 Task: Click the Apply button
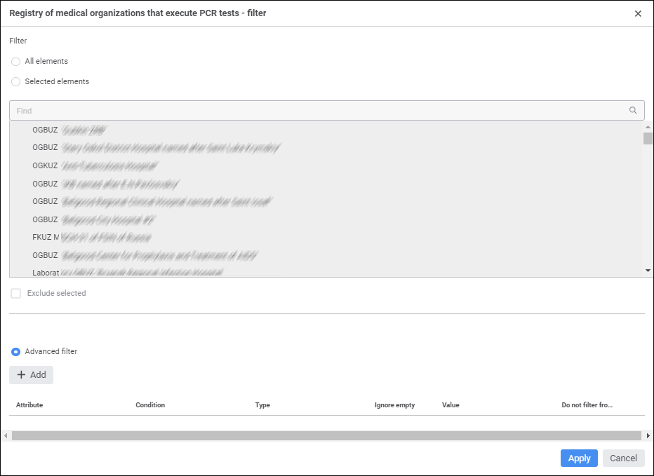579,458
